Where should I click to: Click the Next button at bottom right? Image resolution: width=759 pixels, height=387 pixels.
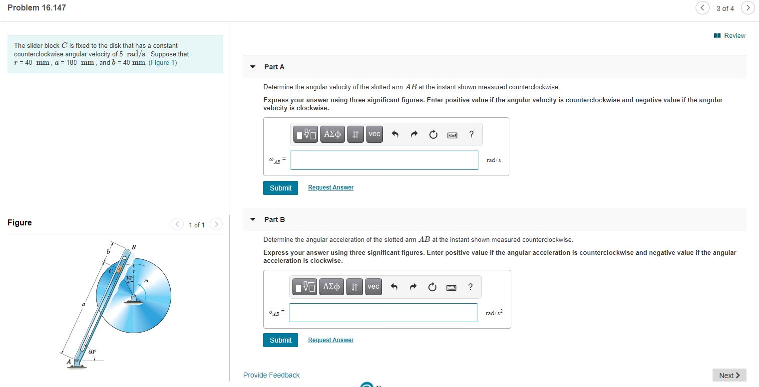(729, 375)
